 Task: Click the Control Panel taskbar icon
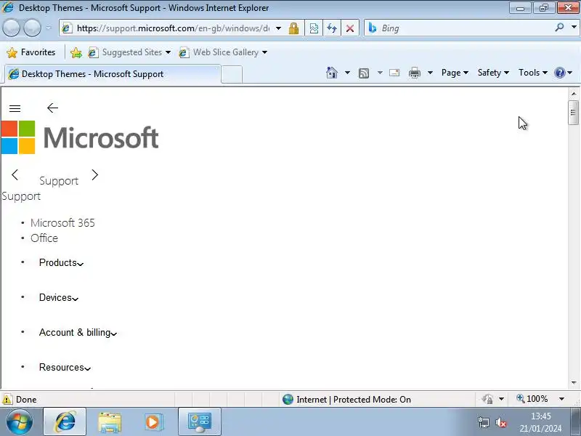pyautogui.click(x=200, y=421)
